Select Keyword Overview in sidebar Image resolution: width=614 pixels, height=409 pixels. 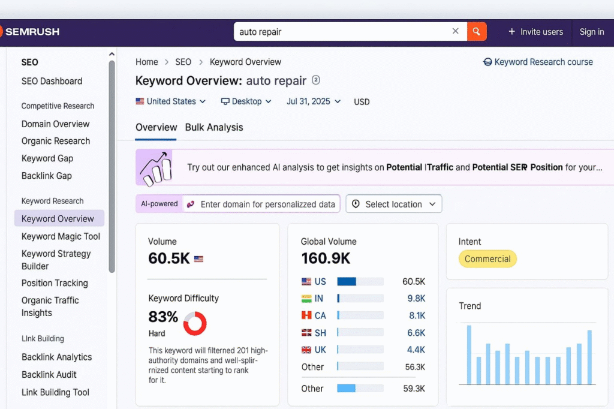[59, 218]
